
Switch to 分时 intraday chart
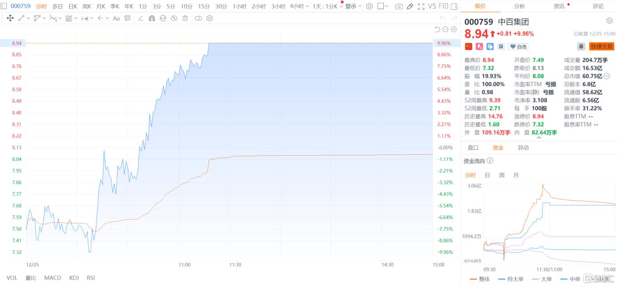click(x=41, y=6)
